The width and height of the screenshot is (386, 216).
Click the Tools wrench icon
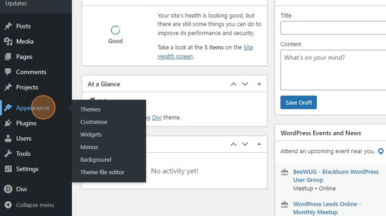point(8,154)
